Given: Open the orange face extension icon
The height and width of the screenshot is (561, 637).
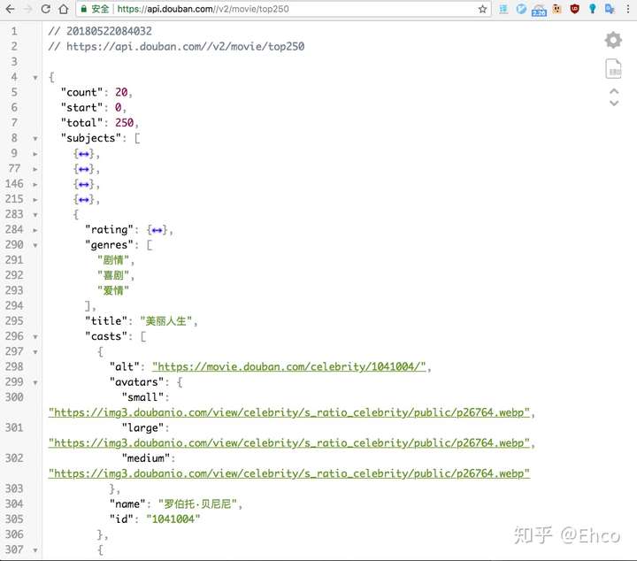Looking at the screenshot, I should (556, 9).
